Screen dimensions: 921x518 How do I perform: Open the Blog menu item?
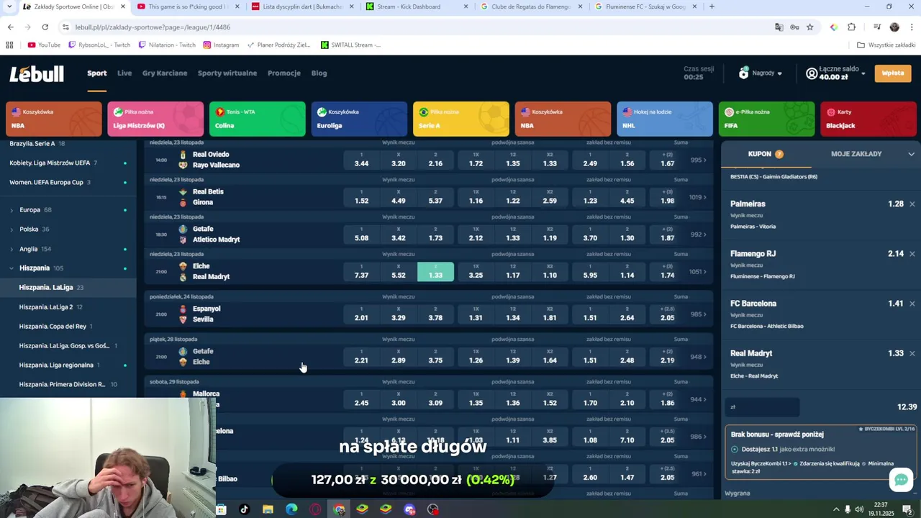319,73
